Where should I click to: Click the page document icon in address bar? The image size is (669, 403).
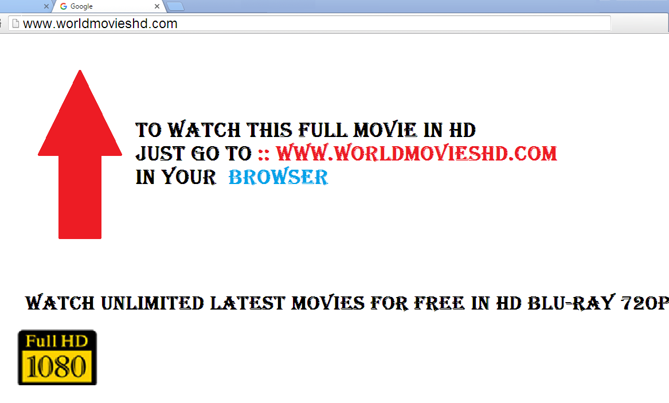[16, 24]
